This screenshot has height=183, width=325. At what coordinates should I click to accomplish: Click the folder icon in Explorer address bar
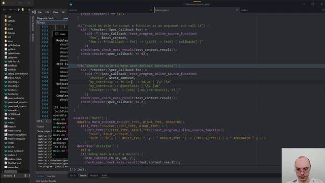click(23, 10)
